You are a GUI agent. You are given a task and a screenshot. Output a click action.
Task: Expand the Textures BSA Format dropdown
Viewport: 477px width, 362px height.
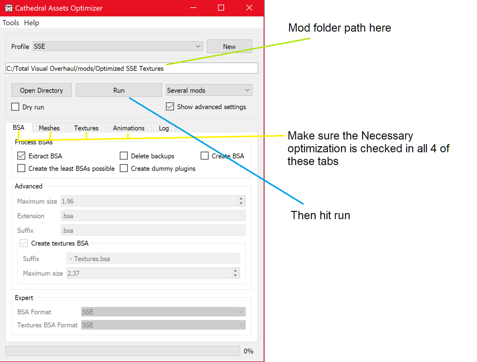163,325
